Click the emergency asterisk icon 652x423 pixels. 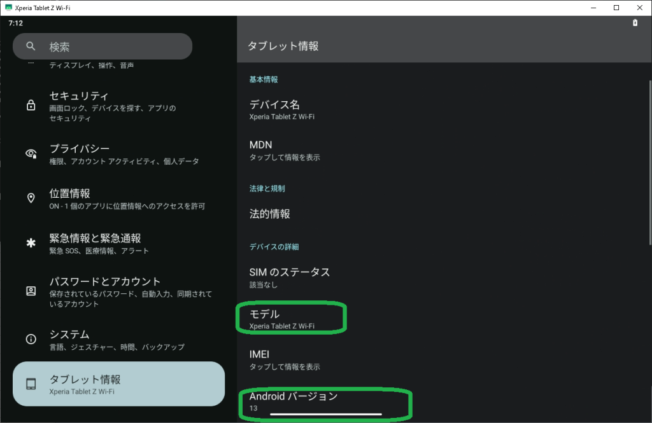point(31,242)
